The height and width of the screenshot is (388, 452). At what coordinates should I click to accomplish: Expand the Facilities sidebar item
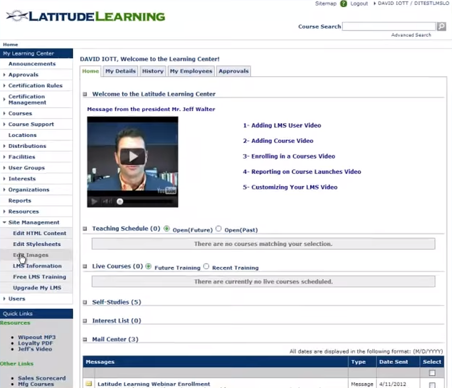(x=22, y=157)
